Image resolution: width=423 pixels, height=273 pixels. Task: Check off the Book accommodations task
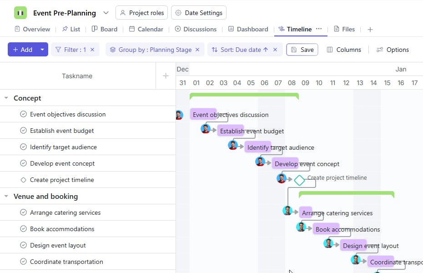coord(24,229)
